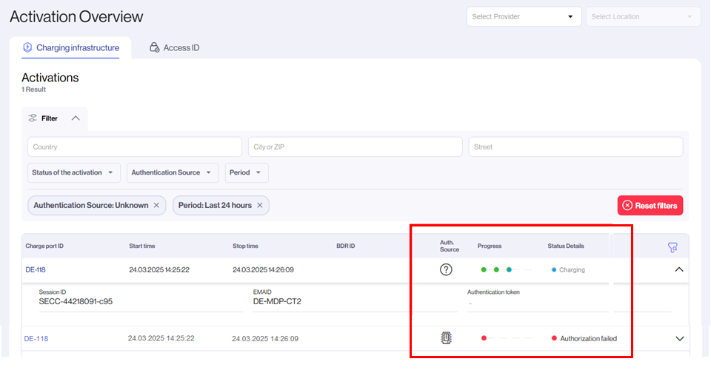This screenshot has width=711, height=373.
Task: Click the 1 Result count text
Action: tap(33, 90)
